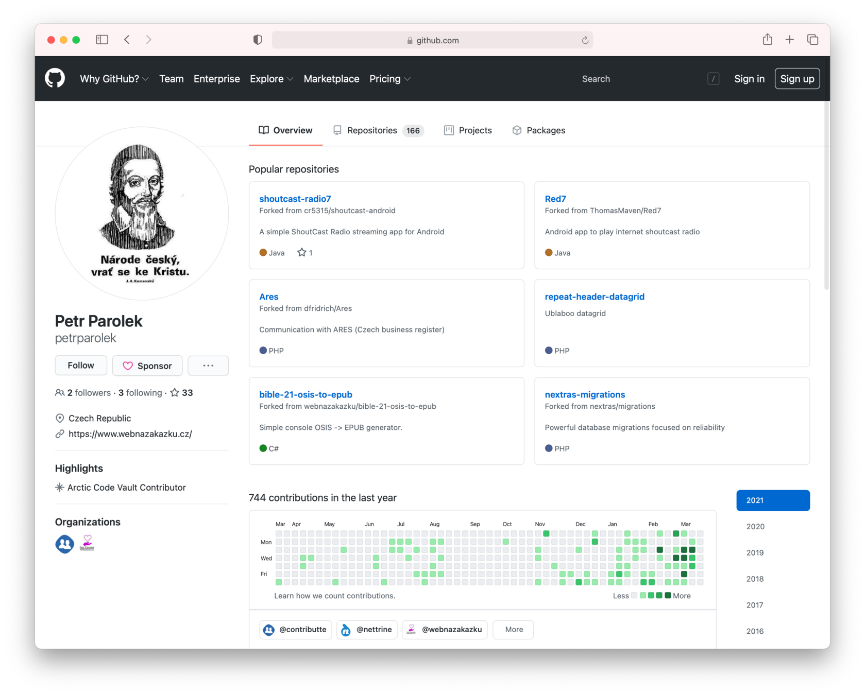Open the Red7 repository link

click(x=555, y=199)
